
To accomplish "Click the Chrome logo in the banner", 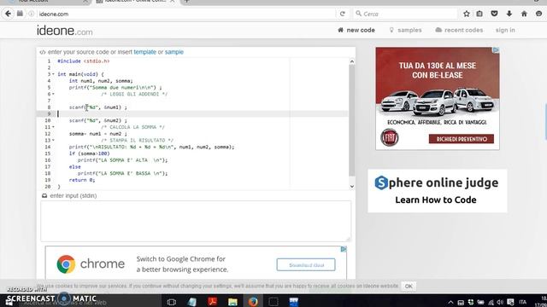I will tap(66, 264).
